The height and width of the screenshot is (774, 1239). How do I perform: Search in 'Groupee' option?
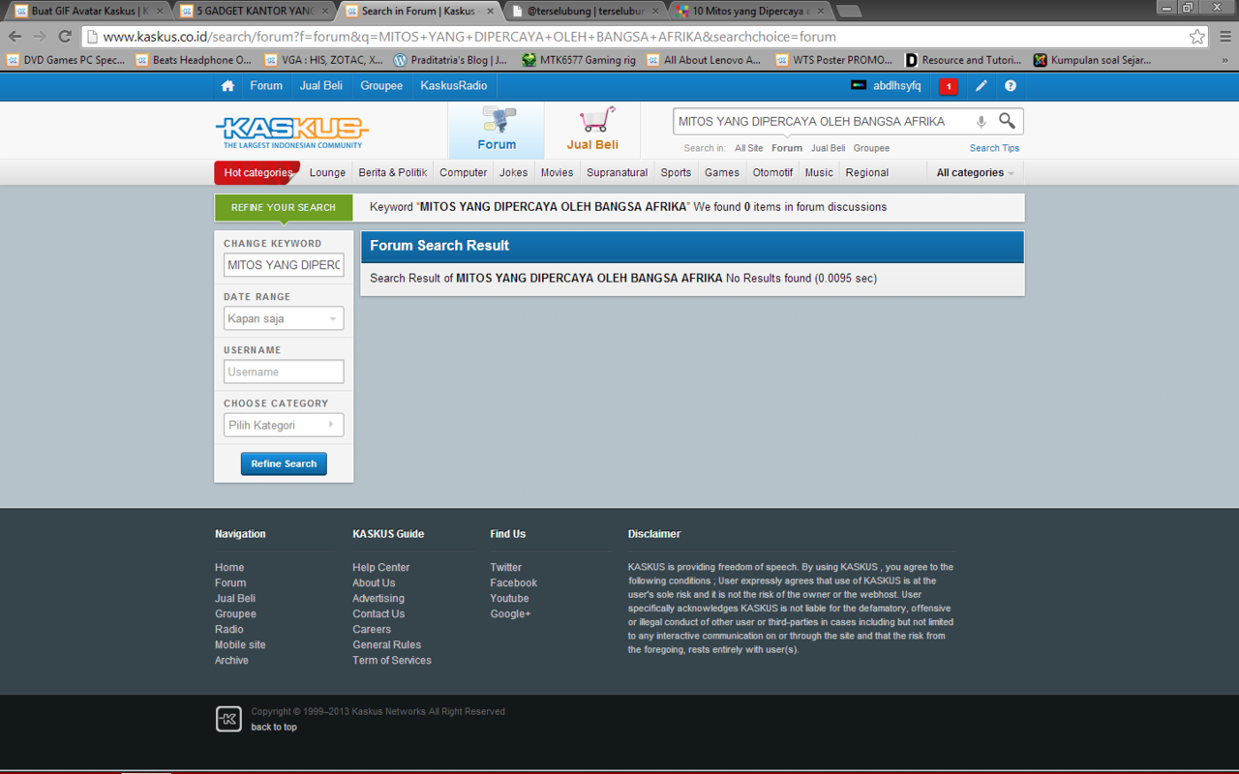(871, 148)
